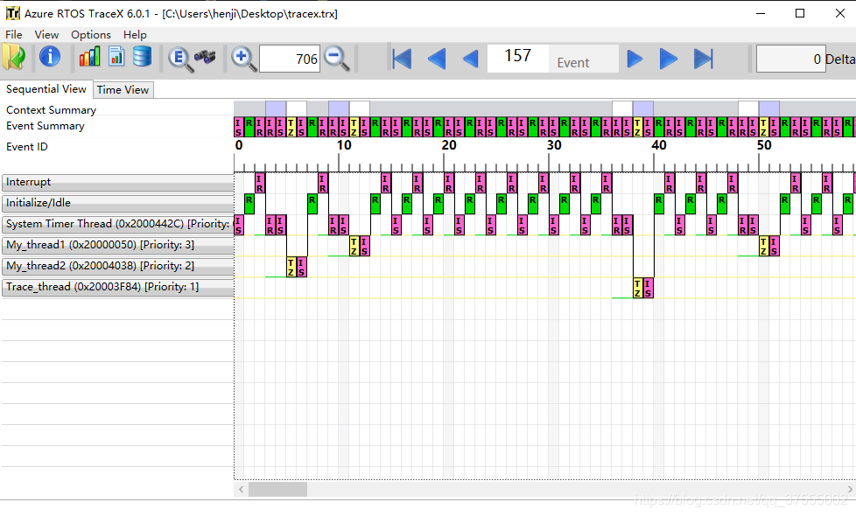Click event ID ruler label 10
Screen dimensions: 856x516
coord(344,145)
